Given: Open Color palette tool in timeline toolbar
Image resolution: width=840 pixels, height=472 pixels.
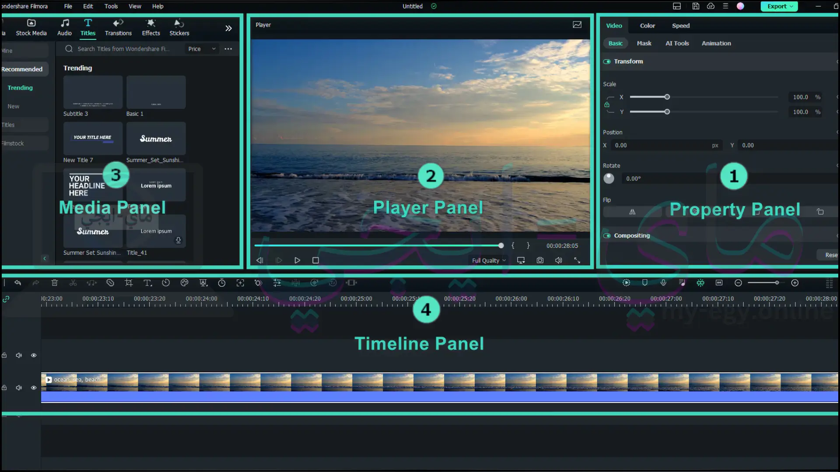Looking at the screenshot, I should pos(185,283).
